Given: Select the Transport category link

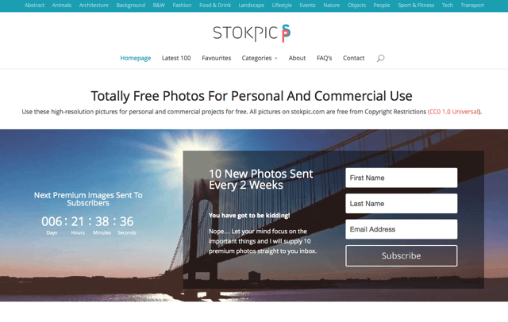Looking at the screenshot, I should (x=472, y=6).
